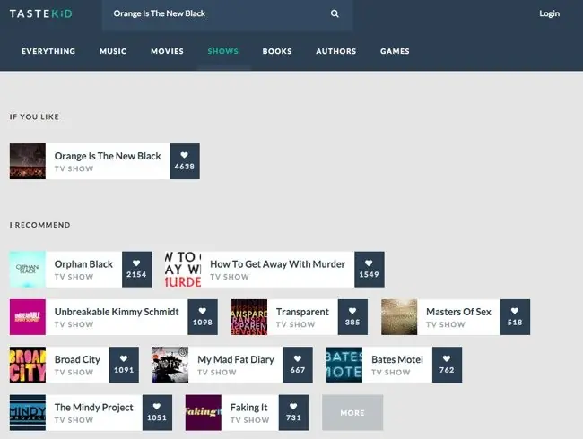Open Unbreakable Kimmy Schmidt title link
Viewport: 583px width, 439px height.
coord(117,312)
